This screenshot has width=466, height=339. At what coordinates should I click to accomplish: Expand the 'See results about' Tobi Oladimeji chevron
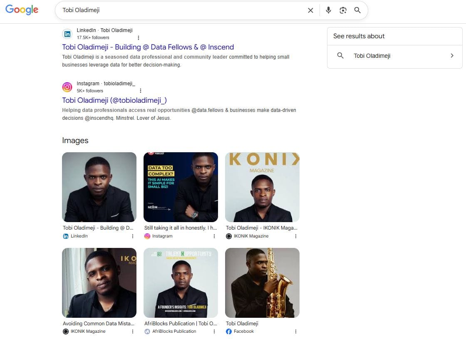452,56
